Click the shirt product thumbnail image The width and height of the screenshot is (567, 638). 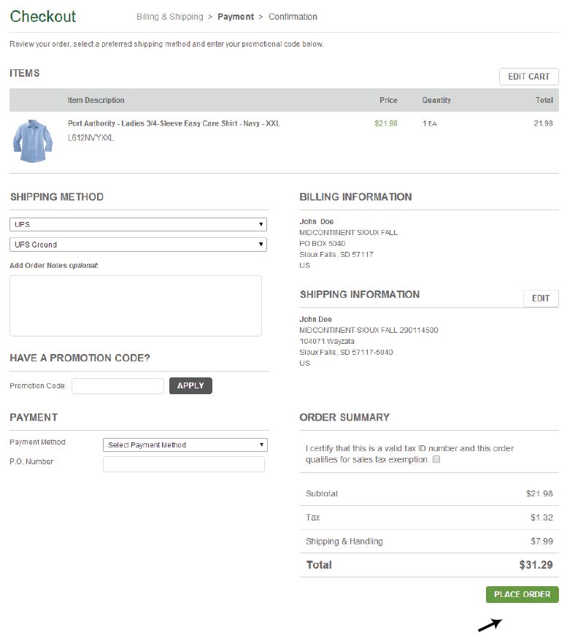click(33, 141)
